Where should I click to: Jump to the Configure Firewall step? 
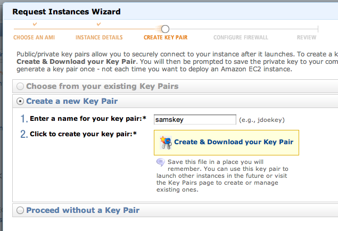[241, 38]
